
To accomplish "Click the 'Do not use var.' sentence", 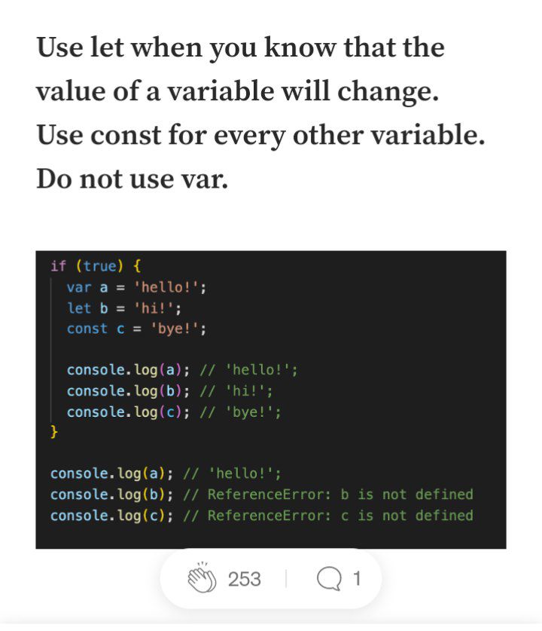I will point(132,179).
